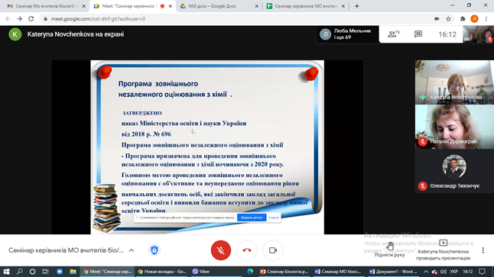
Task: Click network tray icon
Action: [x=434, y=272]
